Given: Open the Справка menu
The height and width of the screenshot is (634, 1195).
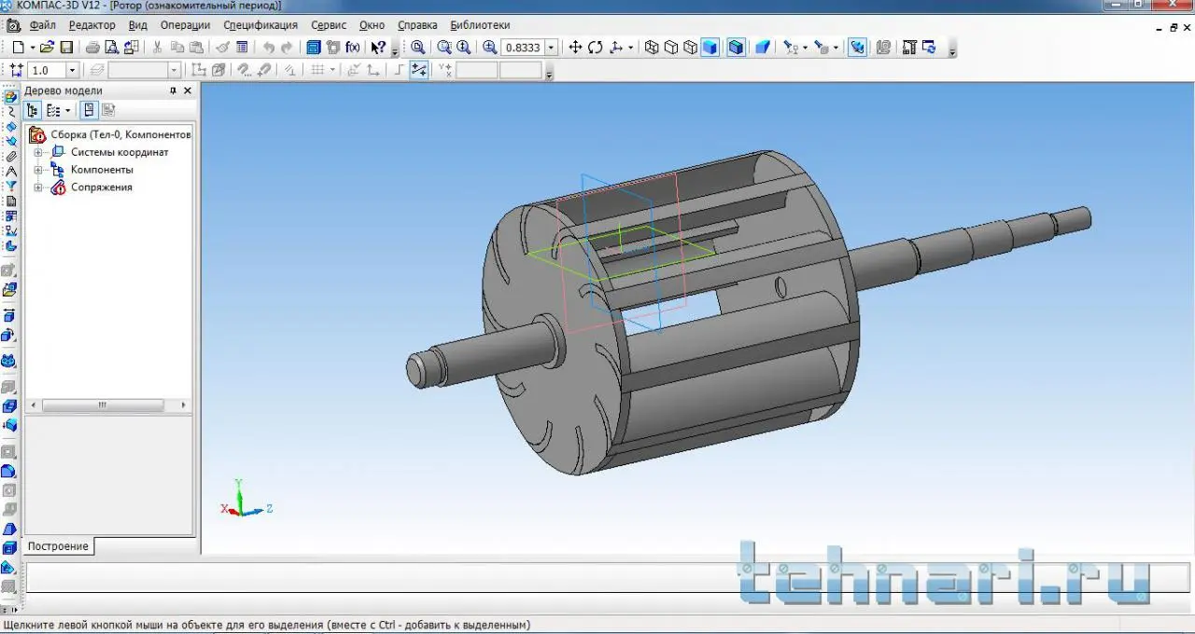Looking at the screenshot, I should [x=417, y=25].
